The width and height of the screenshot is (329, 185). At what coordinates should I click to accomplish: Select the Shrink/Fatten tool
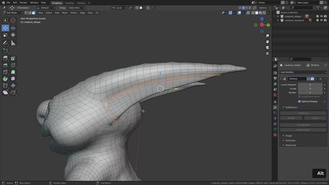pyautogui.click(x=13, y=86)
